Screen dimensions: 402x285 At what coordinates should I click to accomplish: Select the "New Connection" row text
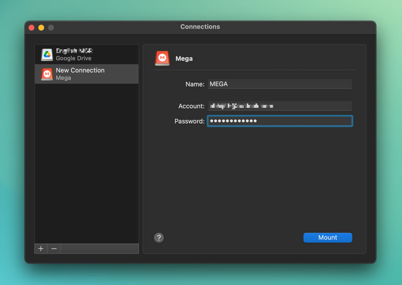(x=80, y=70)
